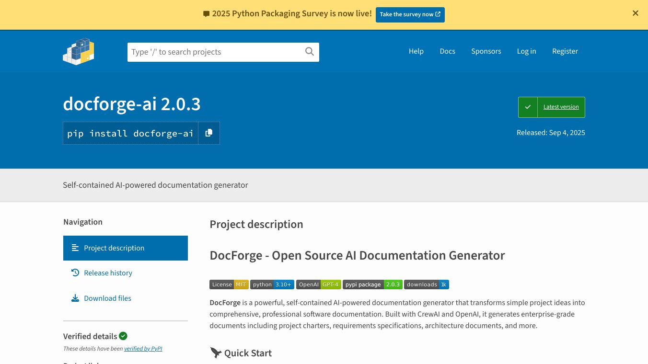Click the MIT License badge

click(x=229, y=284)
